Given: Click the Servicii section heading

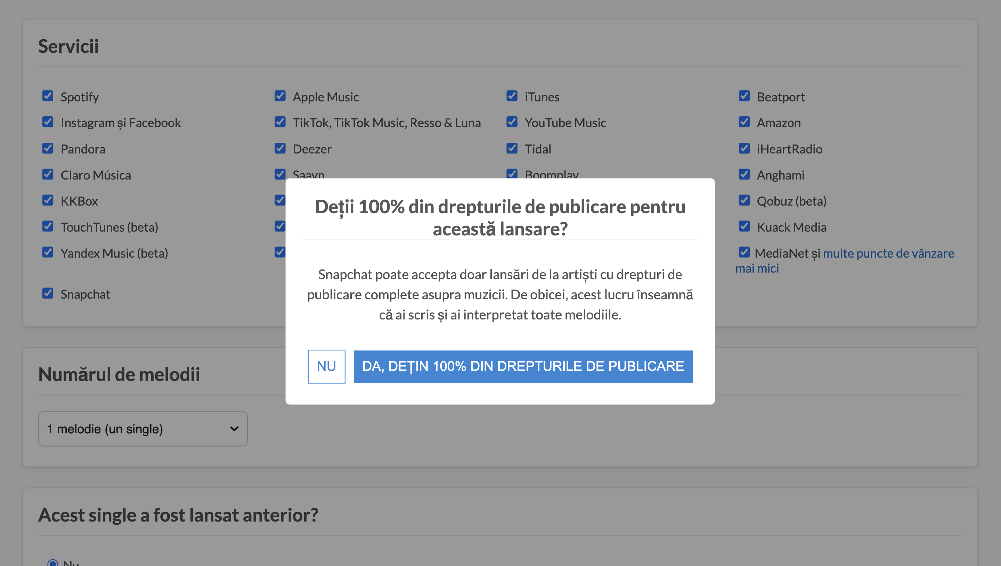Looking at the screenshot, I should (x=68, y=46).
